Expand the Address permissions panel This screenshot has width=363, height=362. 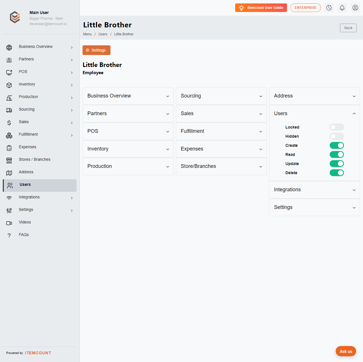tap(315, 96)
